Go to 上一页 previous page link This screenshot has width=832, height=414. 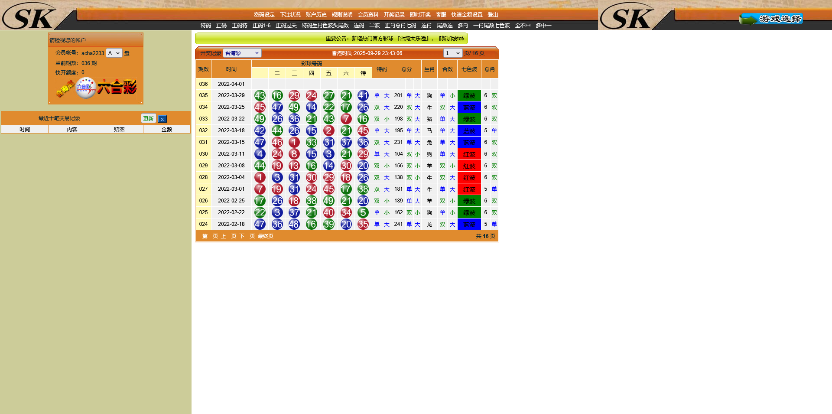point(229,236)
